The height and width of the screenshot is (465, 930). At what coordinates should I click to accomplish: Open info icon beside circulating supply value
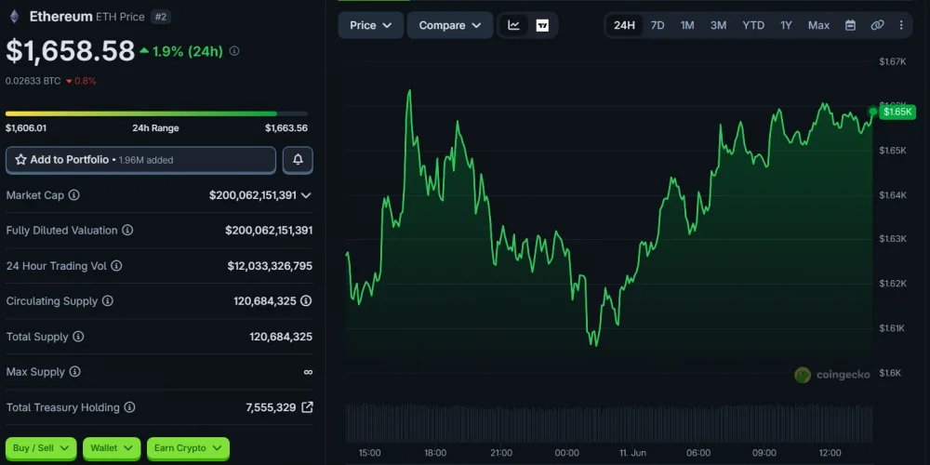pyautogui.click(x=306, y=301)
